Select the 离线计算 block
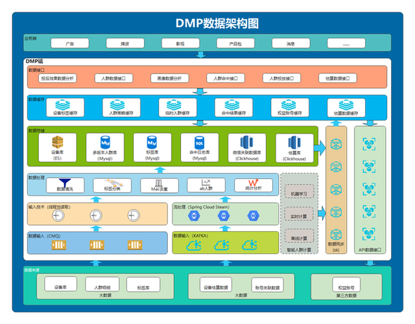This screenshot has height=324, width=415. pyautogui.click(x=298, y=238)
